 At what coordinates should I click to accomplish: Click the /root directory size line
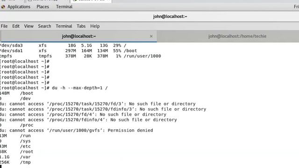click(x=17, y=152)
